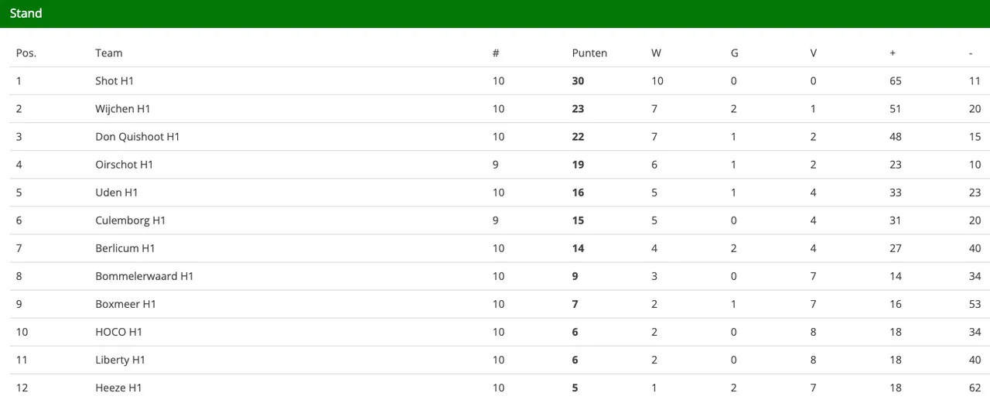
Task: Select Heeze H1 in last place
Action: [118, 388]
